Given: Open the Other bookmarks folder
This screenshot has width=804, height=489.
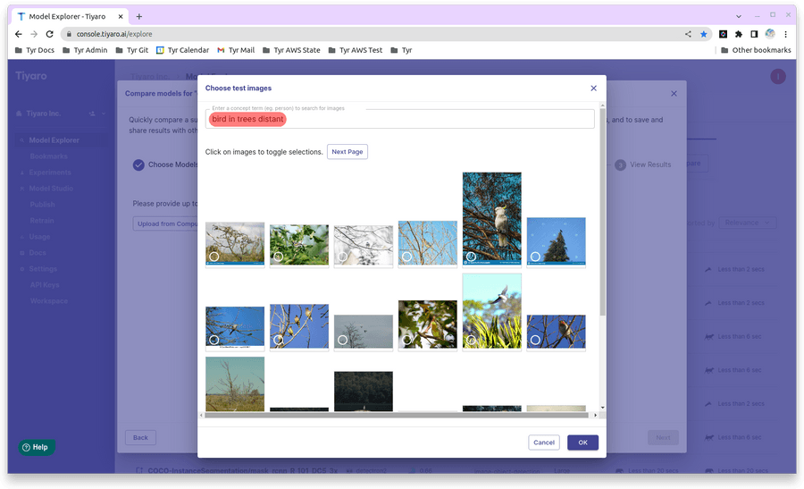Looking at the screenshot, I should [x=756, y=50].
